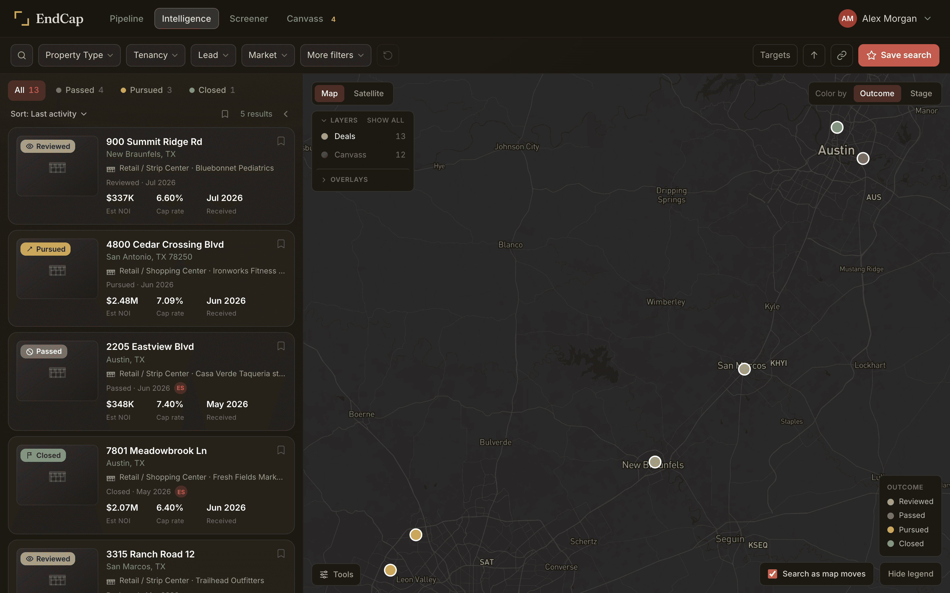This screenshot has height=593, width=950.
Task: Toggle the Deals layer visibility
Action: [363, 136]
